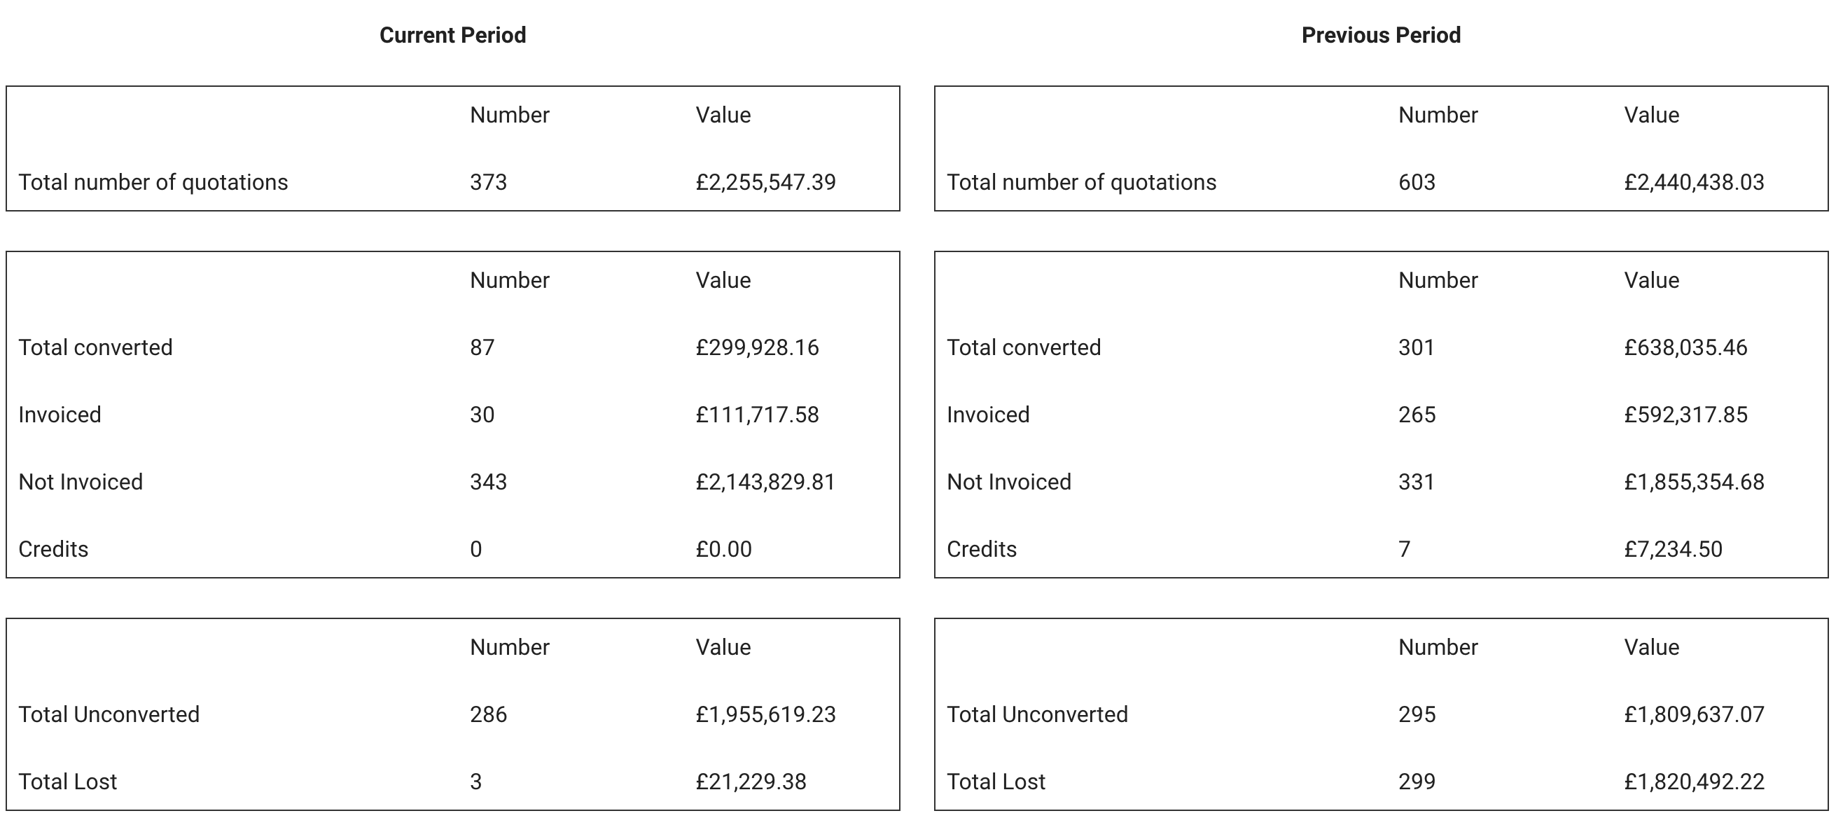Select the £299,928.16 total converted value
Viewport: 1843px width, 839px height.
(x=756, y=347)
